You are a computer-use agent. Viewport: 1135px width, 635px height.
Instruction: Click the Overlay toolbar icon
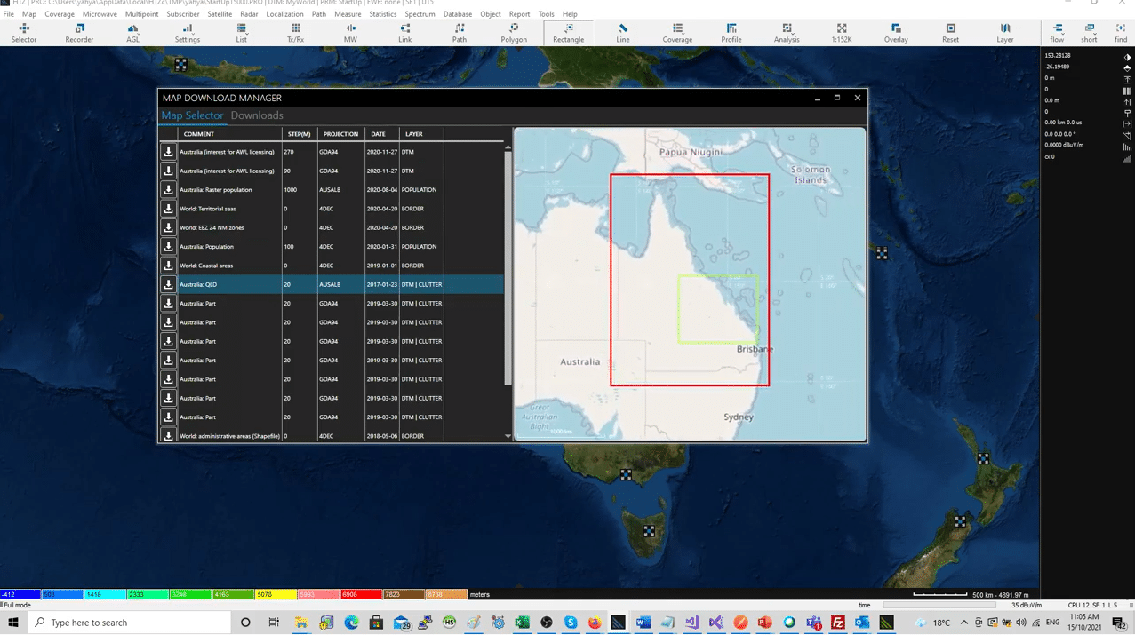point(895,34)
